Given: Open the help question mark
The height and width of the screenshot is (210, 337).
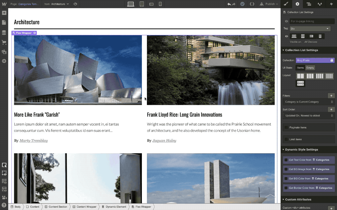Looking at the screenshot, I should click(x=4, y=205).
